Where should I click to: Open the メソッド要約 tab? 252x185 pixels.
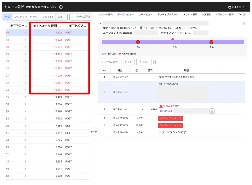point(190,14)
